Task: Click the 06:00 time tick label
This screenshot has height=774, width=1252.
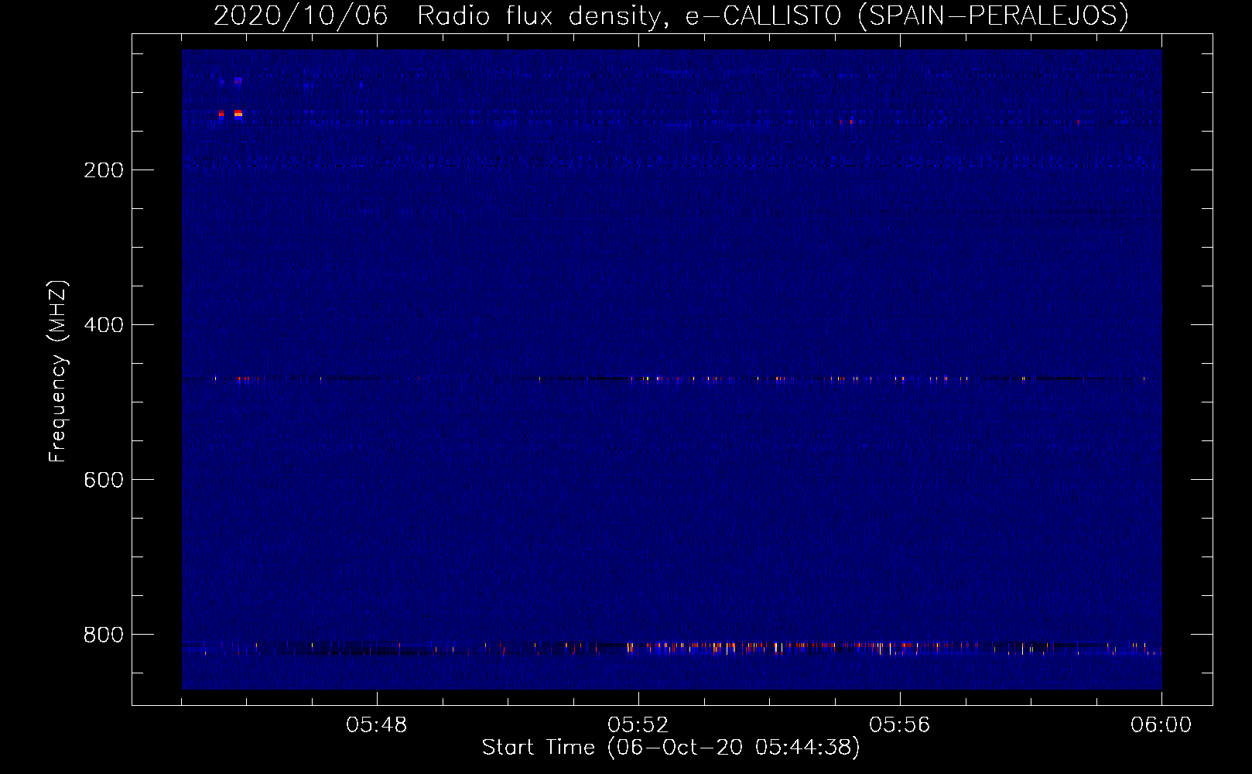Action: (1161, 725)
